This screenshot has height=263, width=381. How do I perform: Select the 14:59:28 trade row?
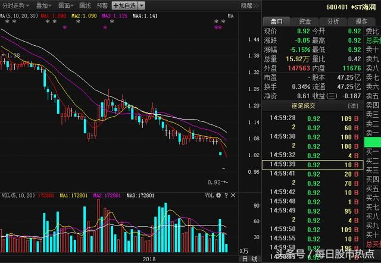point(313,118)
